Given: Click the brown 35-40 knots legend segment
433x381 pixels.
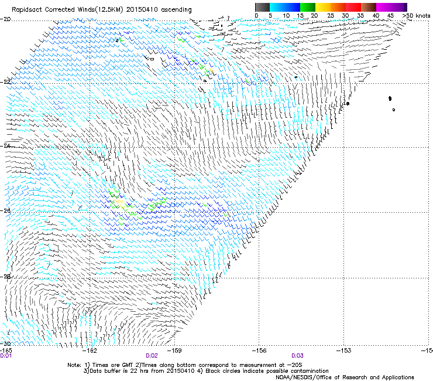Looking at the screenshot, I should click(x=369, y=7).
